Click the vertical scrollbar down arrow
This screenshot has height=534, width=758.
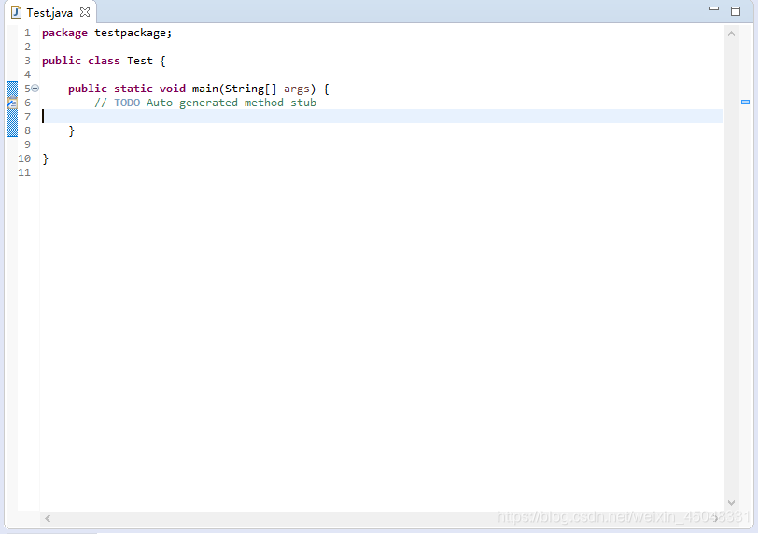[731, 503]
